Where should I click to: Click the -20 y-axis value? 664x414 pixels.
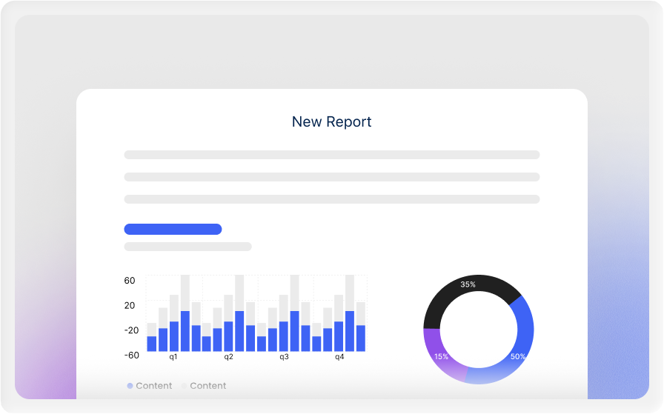[132, 330]
